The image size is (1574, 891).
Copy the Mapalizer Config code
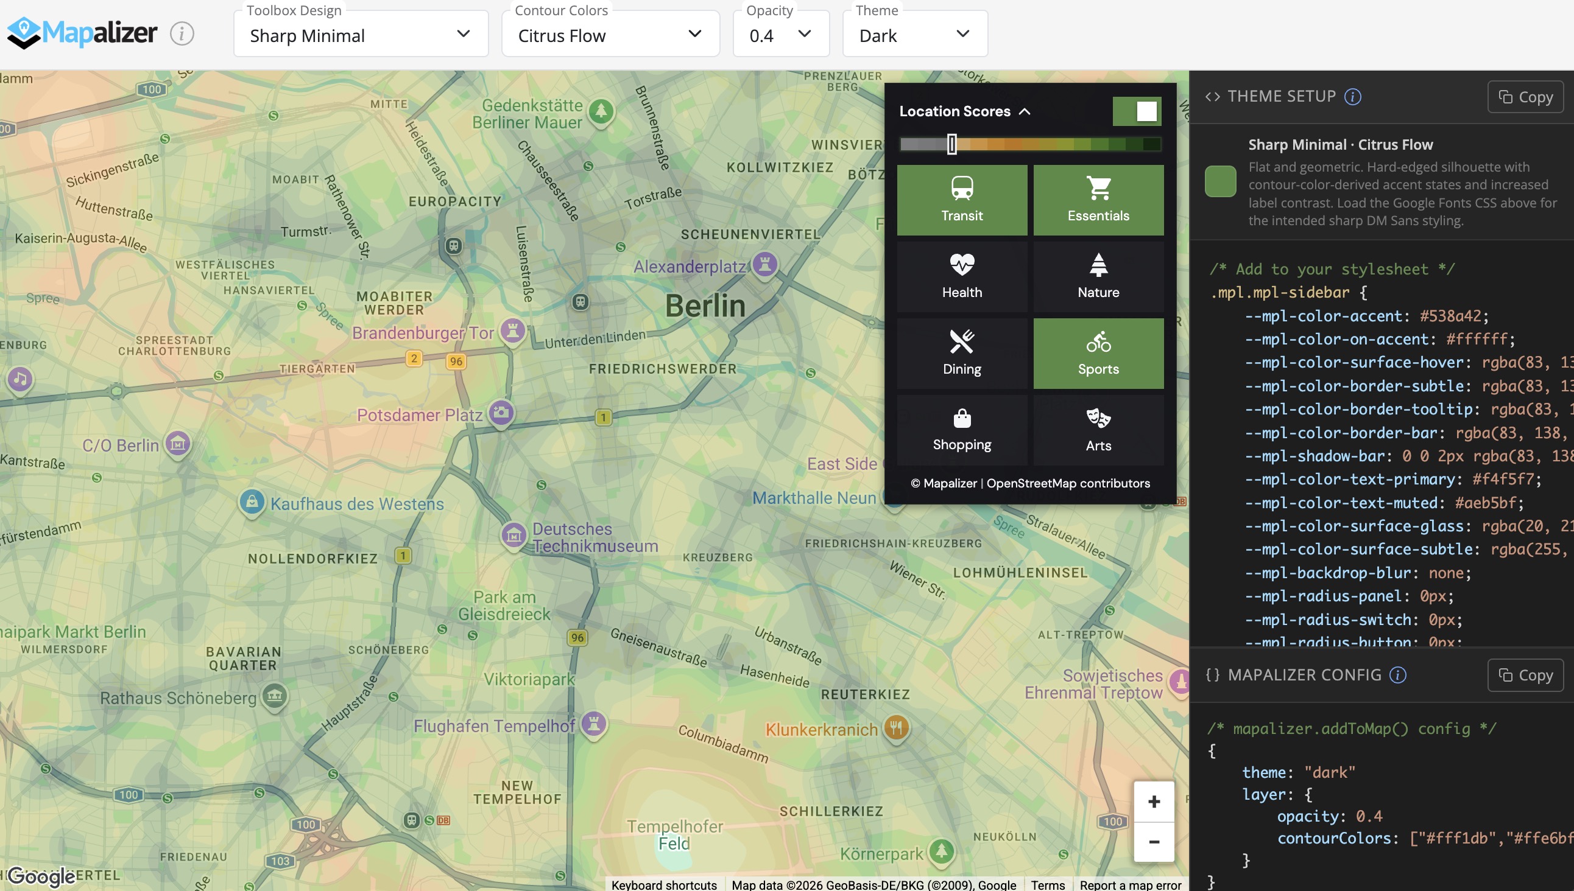[1525, 675]
